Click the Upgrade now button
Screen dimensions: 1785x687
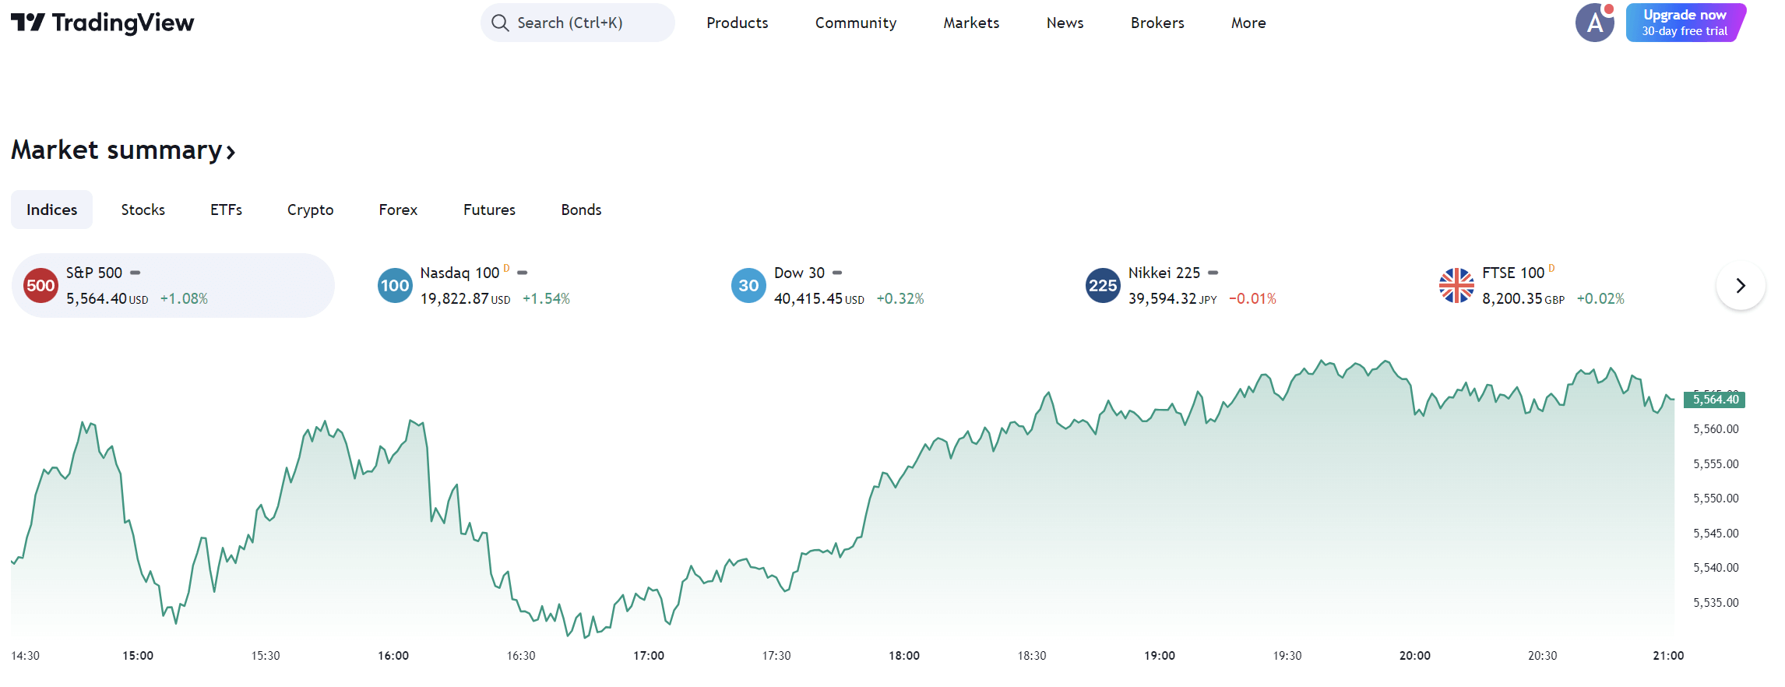pyautogui.click(x=1685, y=23)
